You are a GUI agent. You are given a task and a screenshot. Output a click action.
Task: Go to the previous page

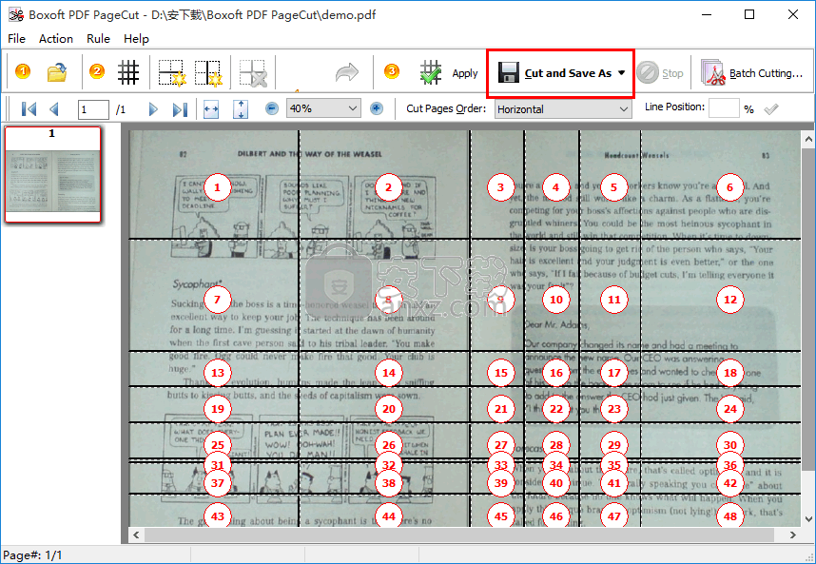click(x=53, y=109)
